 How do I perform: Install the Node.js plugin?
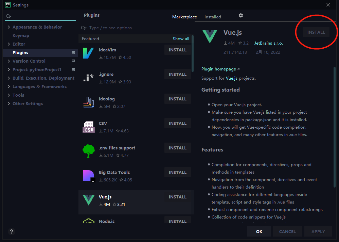point(178,220)
